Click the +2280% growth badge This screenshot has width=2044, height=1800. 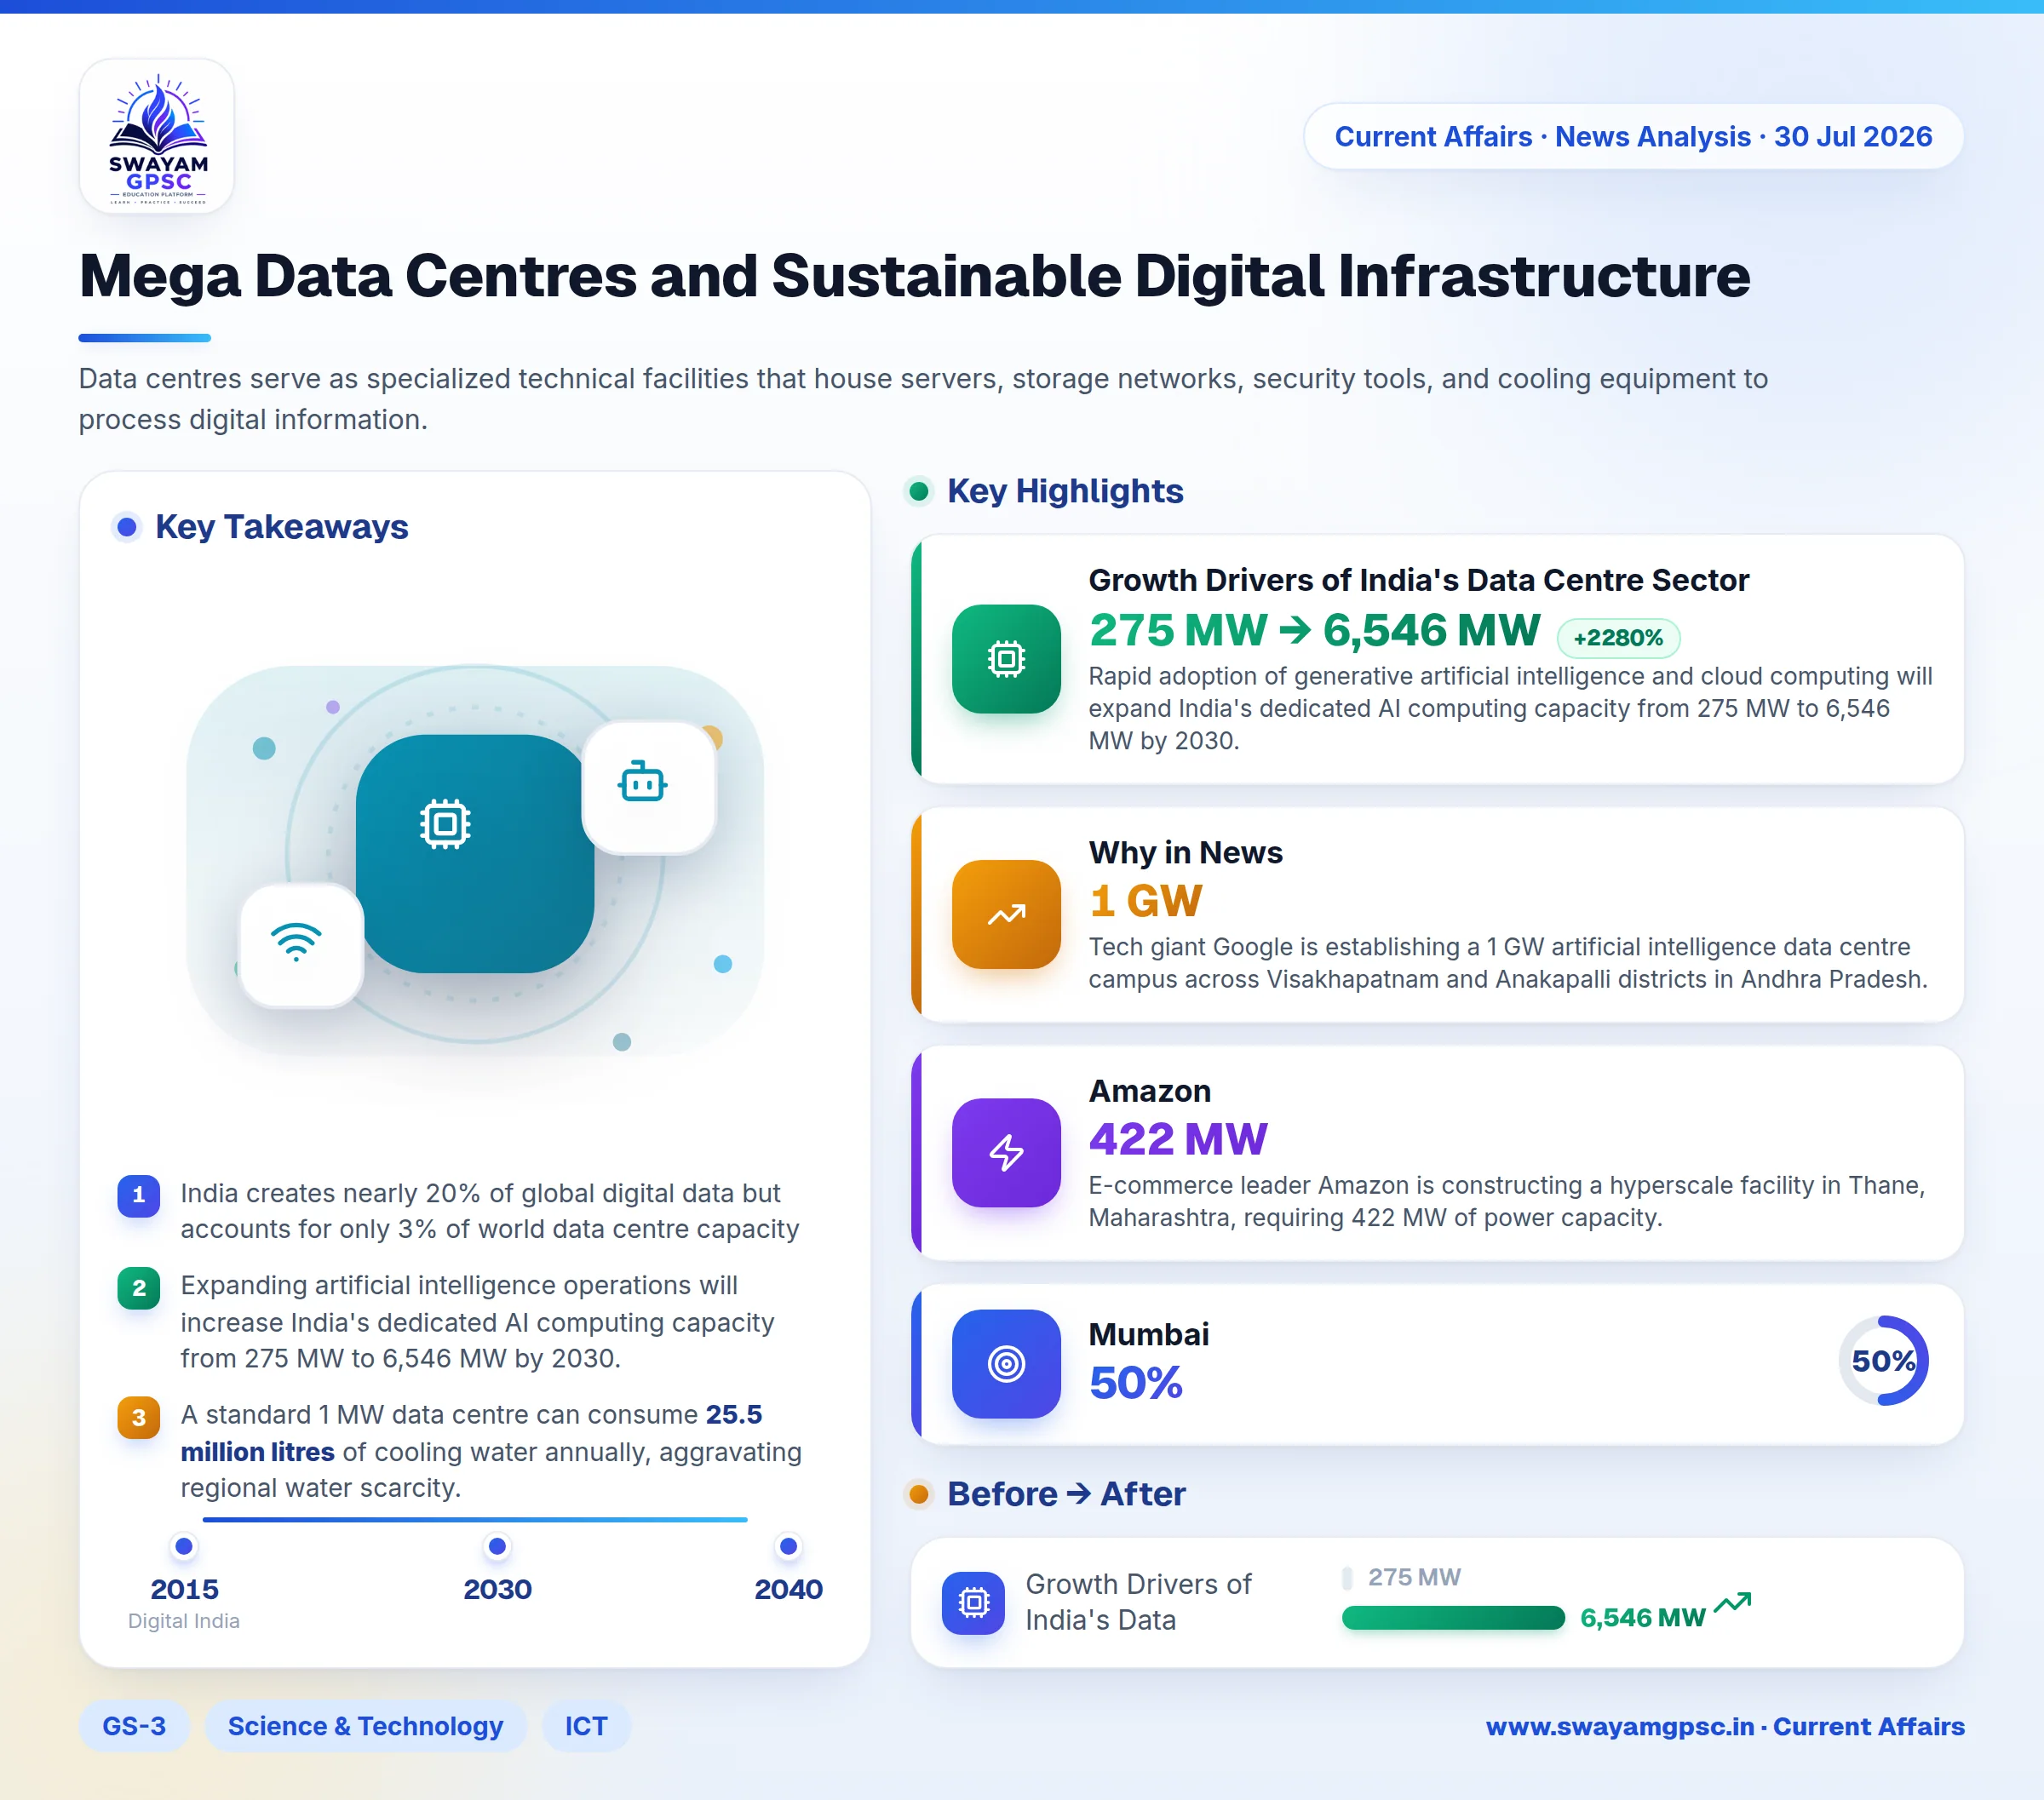coord(1618,637)
